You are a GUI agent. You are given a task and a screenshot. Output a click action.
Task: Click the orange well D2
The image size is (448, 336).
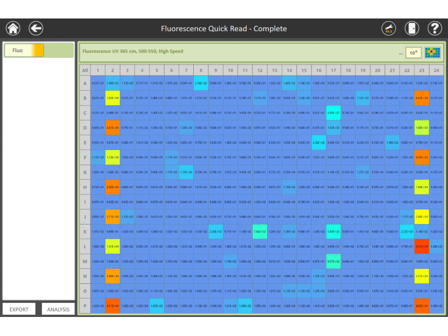click(x=113, y=128)
